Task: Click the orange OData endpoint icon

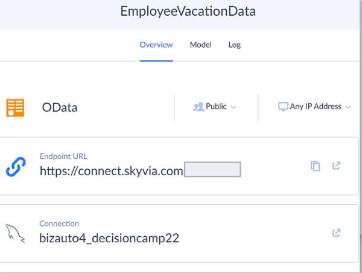Action: (x=15, y=108)
